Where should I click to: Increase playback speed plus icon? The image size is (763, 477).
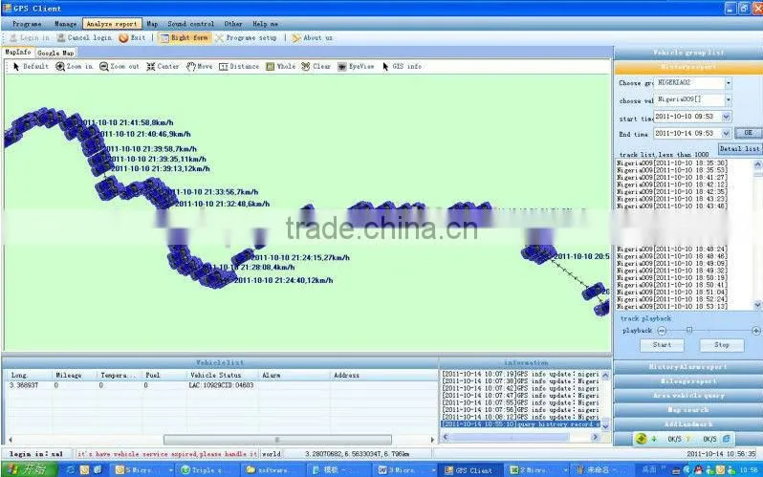(755, 331)
